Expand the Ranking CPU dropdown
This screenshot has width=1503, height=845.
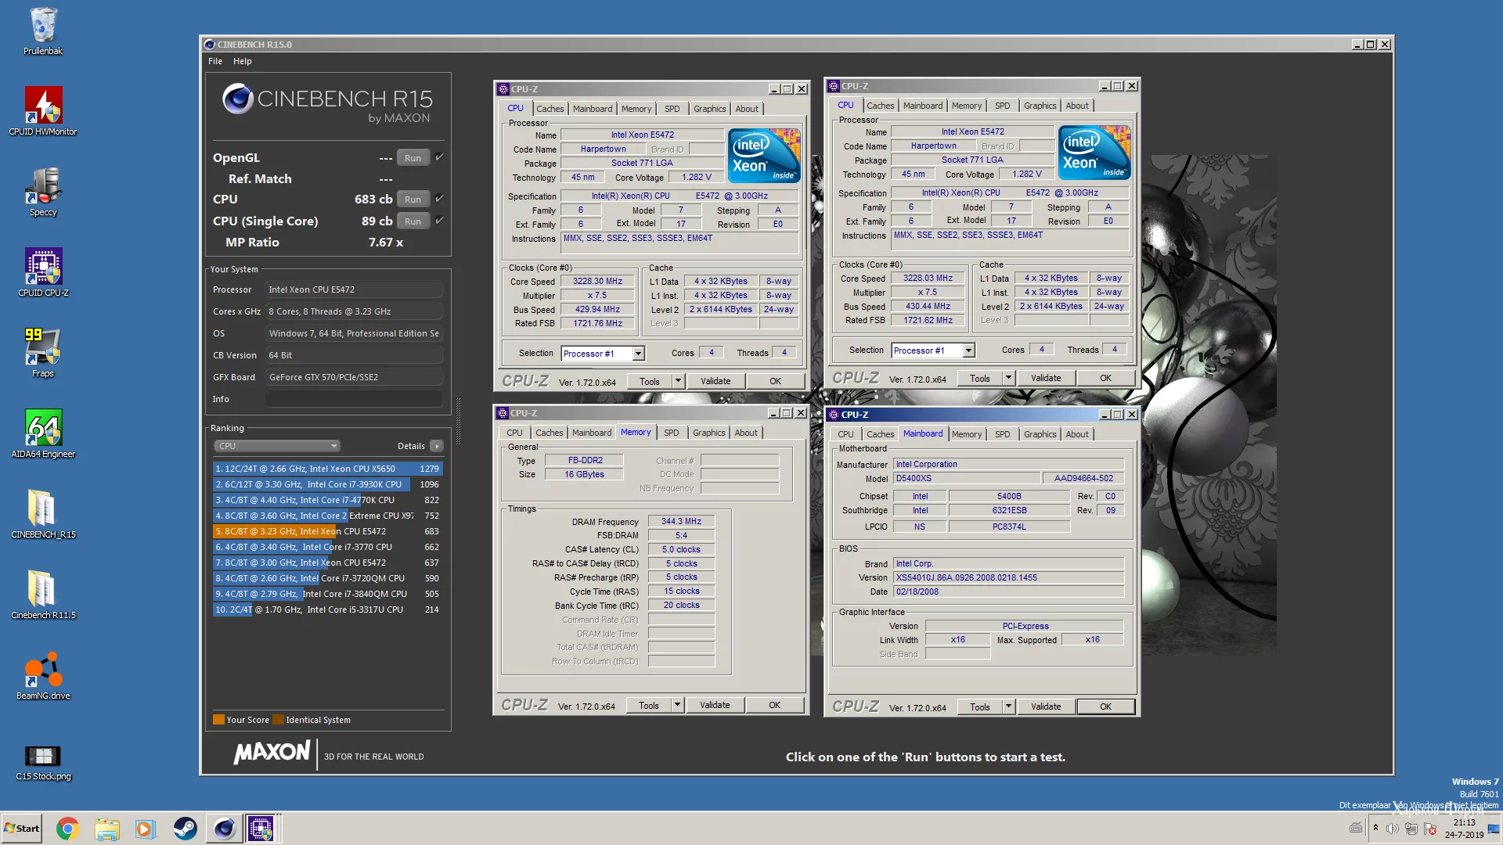[x=277, y=446]
